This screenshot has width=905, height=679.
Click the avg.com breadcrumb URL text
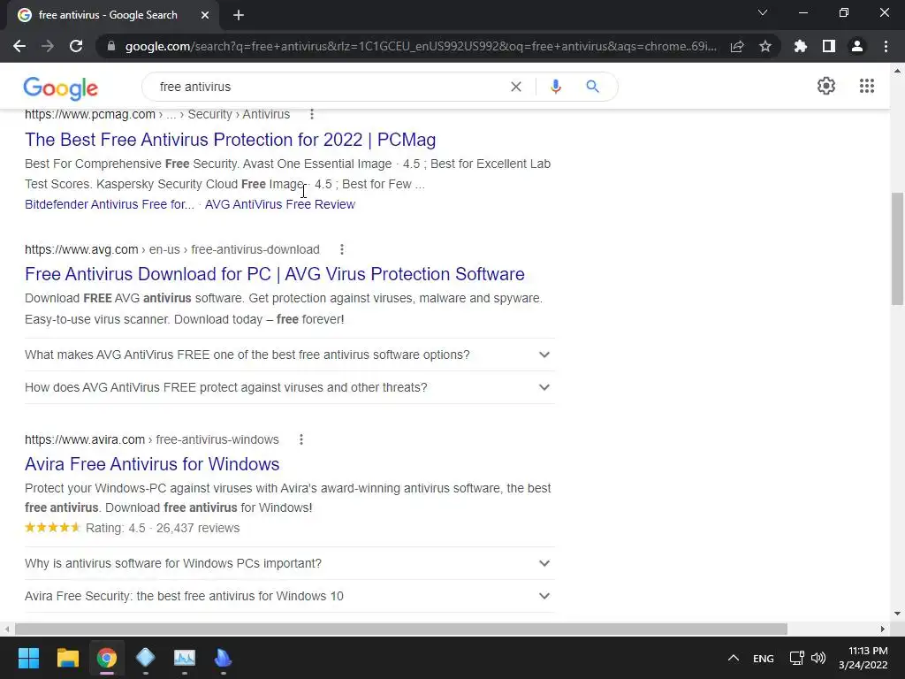coord(172,249)
